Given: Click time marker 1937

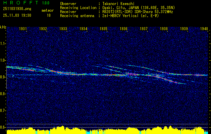Looking at the screenshot, I should [144, 29].
